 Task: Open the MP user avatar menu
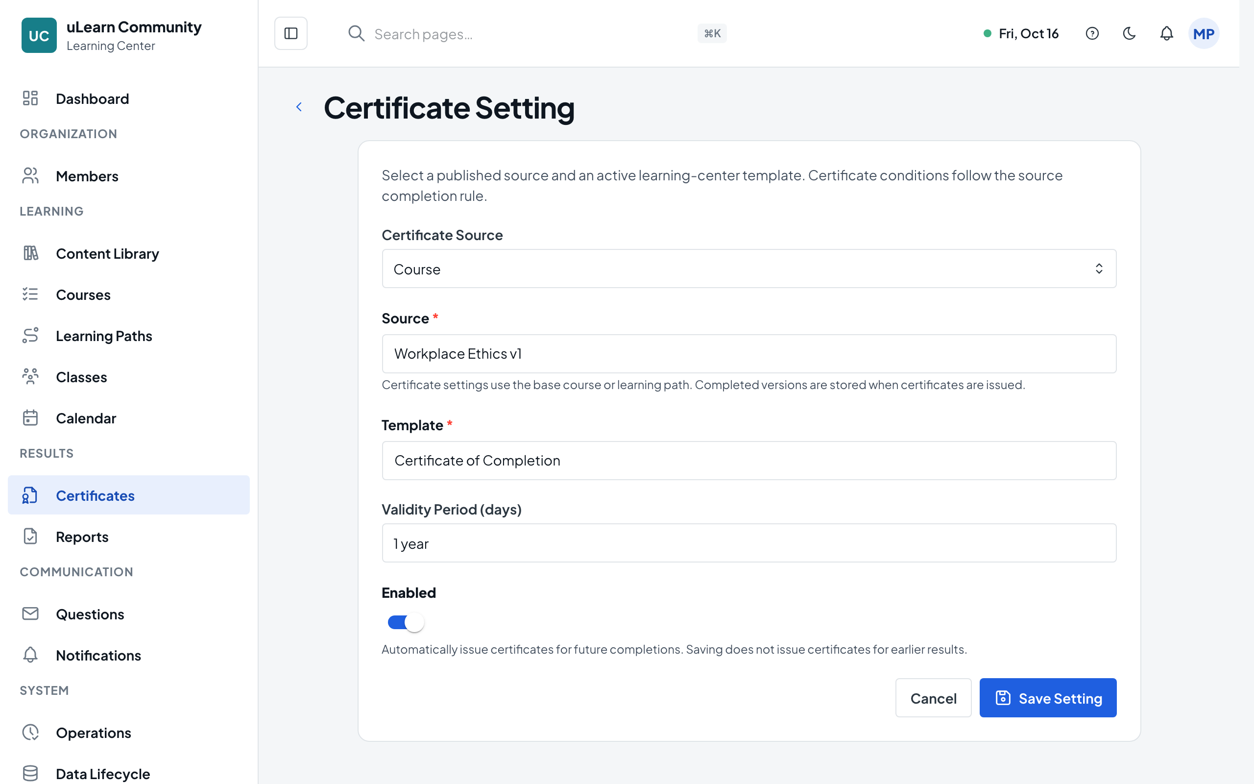click(x=1203, y=34)
